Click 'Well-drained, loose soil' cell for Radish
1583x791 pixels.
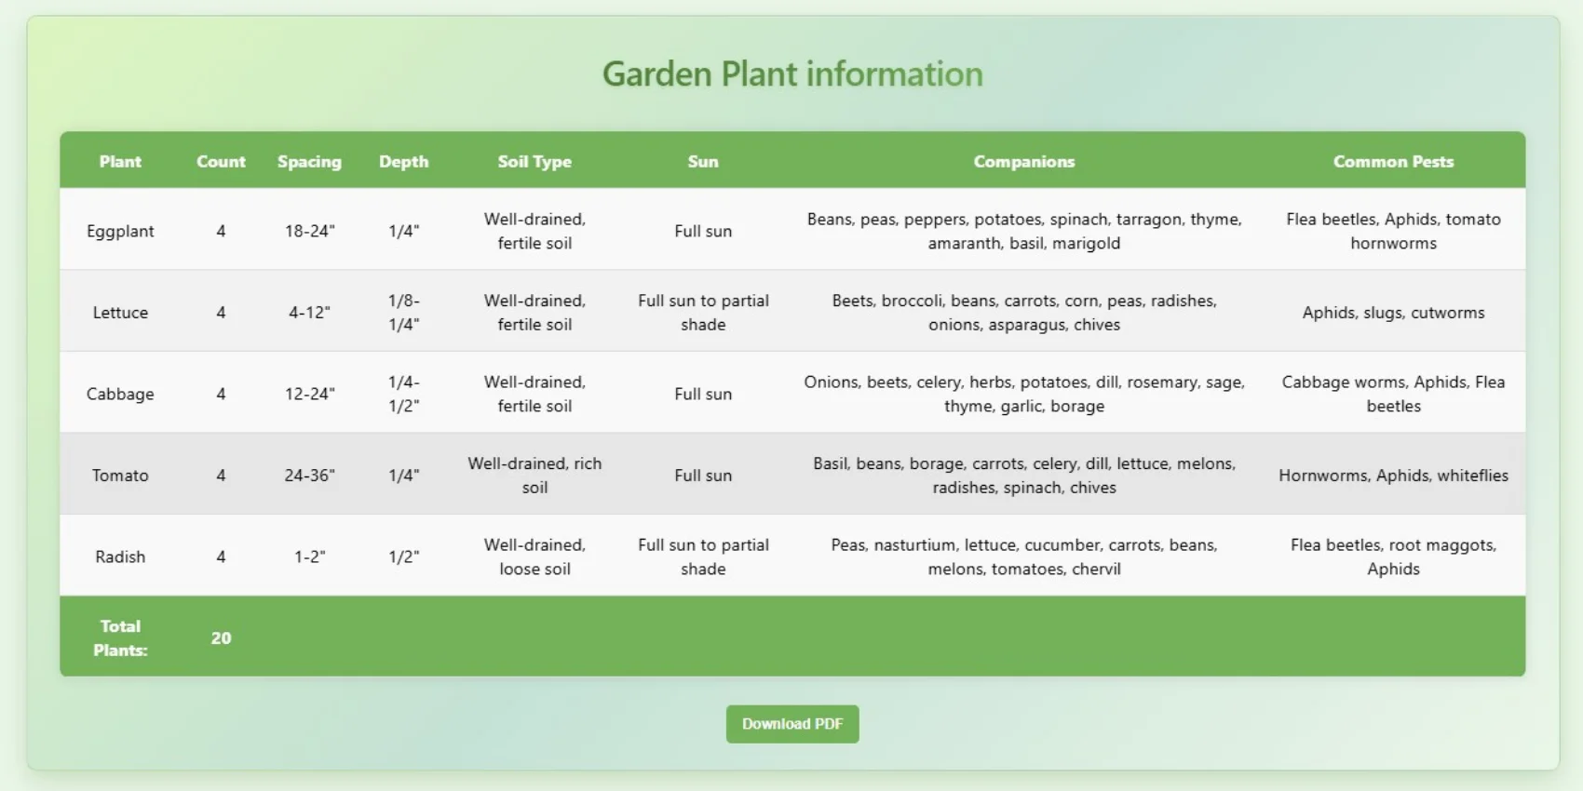click(534, 556)
